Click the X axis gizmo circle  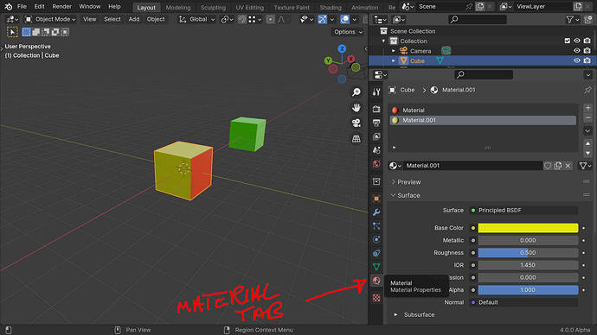click(351, 59)
